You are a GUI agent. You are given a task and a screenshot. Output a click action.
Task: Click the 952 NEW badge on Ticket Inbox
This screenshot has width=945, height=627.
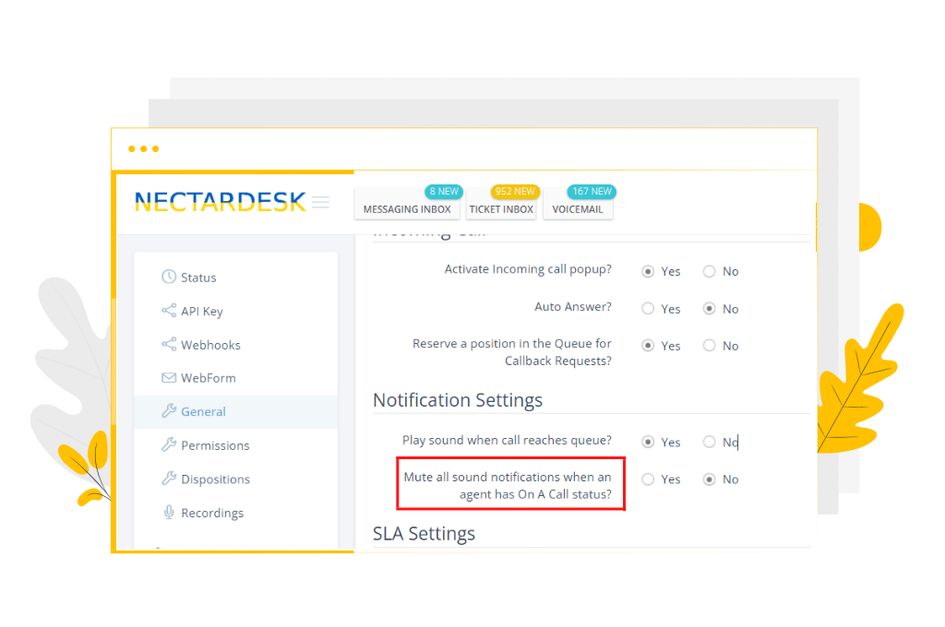click(515, 192)
